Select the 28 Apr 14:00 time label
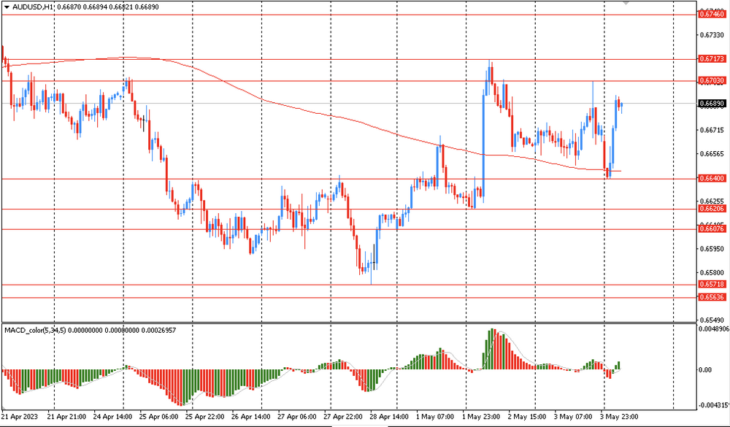 point(388,417)
